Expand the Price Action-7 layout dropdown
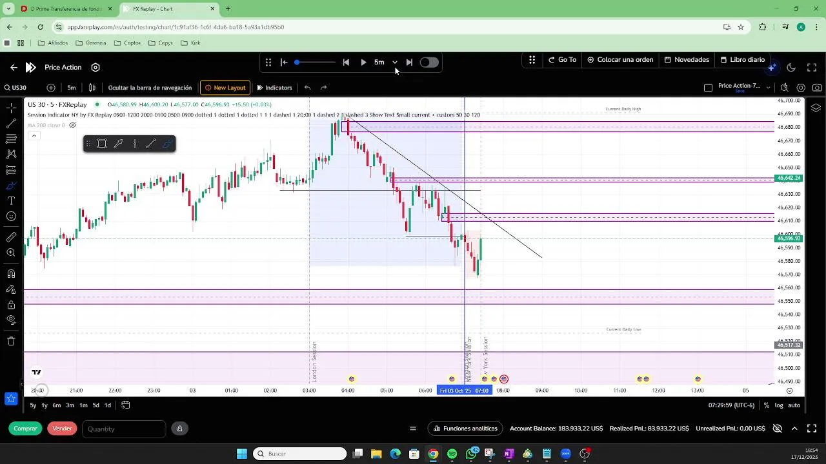This screenshot has height=464, width=826. pos(768,88)
